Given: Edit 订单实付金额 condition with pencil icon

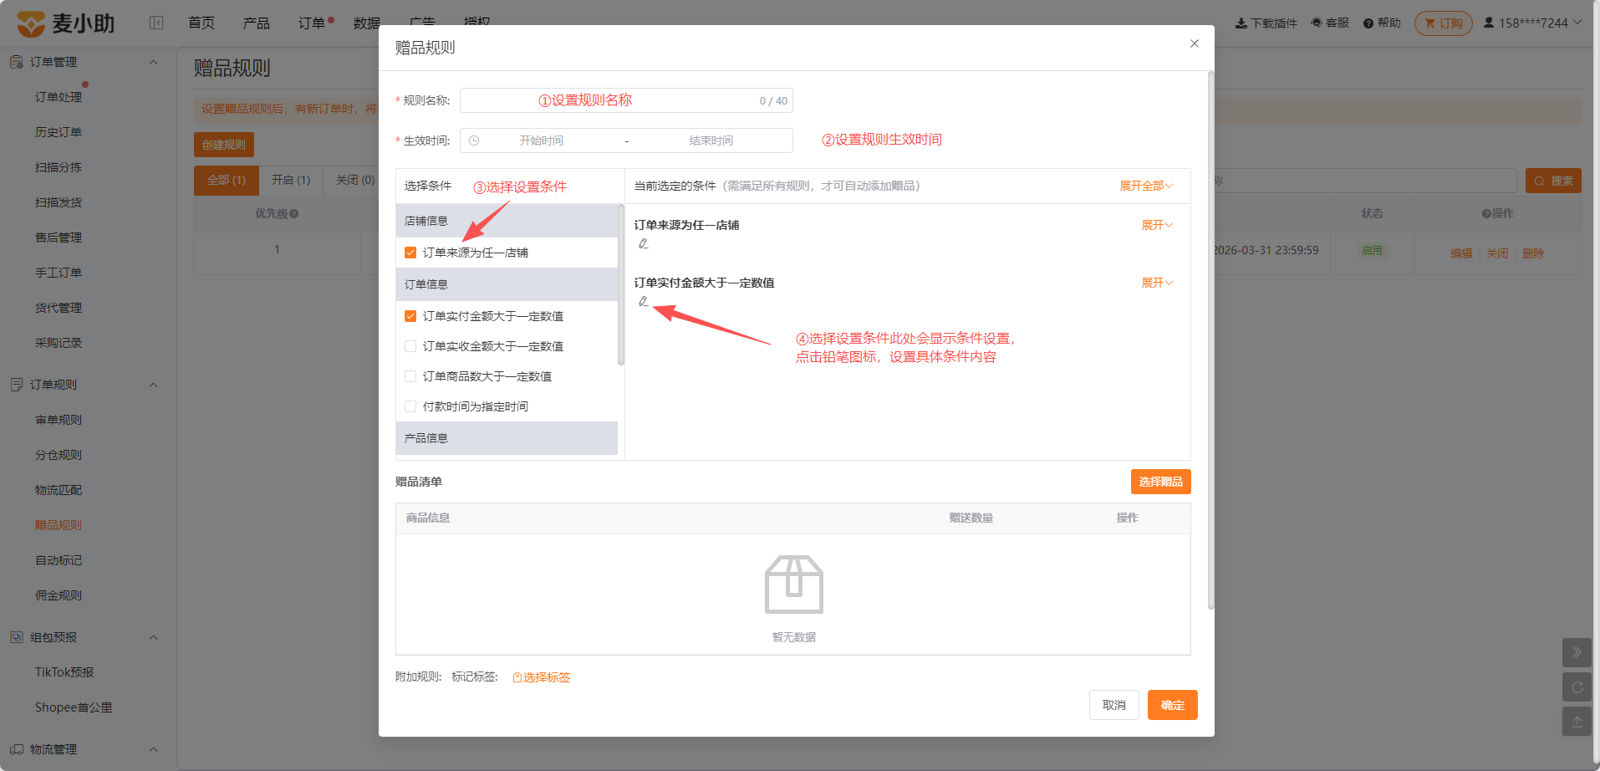Looking at the screenshot, I should tap(643, 301).
